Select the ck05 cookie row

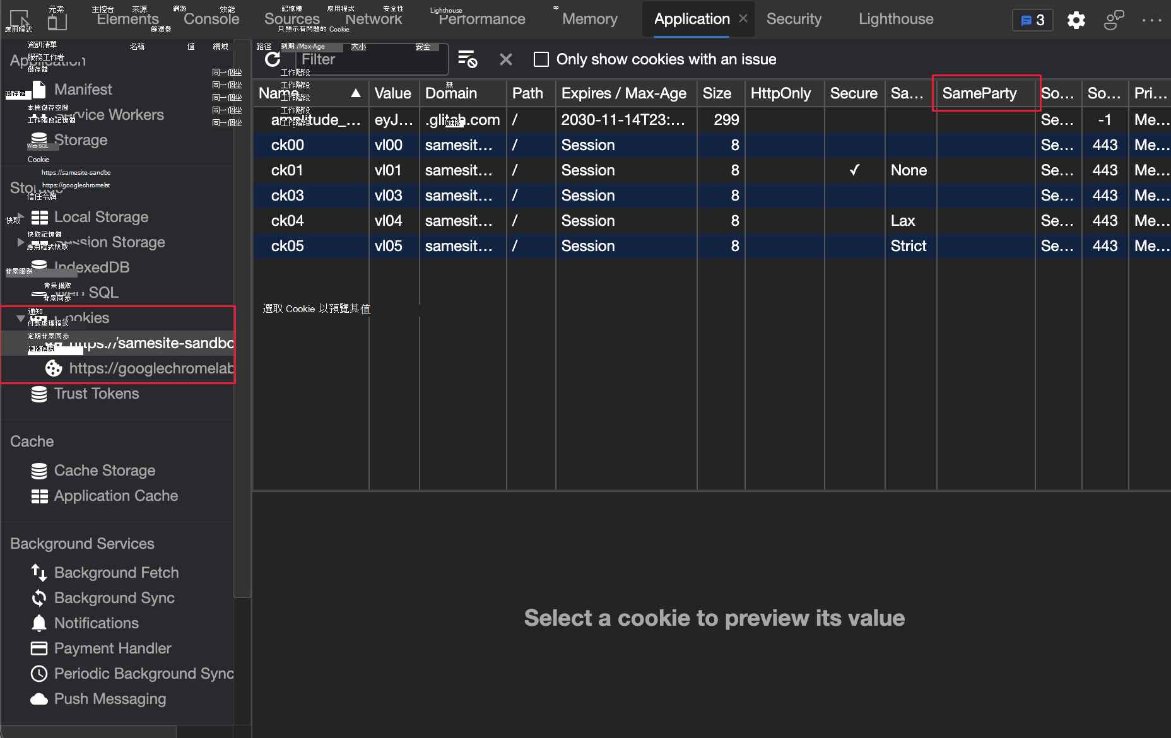click(712, 246)
